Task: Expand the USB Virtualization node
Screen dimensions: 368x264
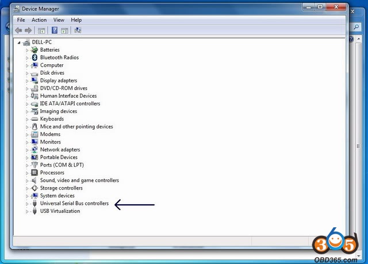Action: point(27,212)
